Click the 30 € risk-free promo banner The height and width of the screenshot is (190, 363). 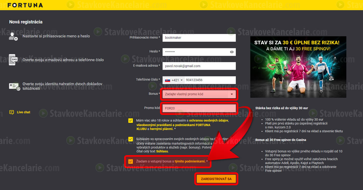[298, 67]
